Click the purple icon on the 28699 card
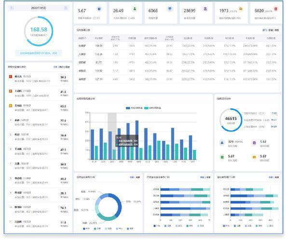The width and height of the screenshot is (287, 241). click(x=205, y=9)
